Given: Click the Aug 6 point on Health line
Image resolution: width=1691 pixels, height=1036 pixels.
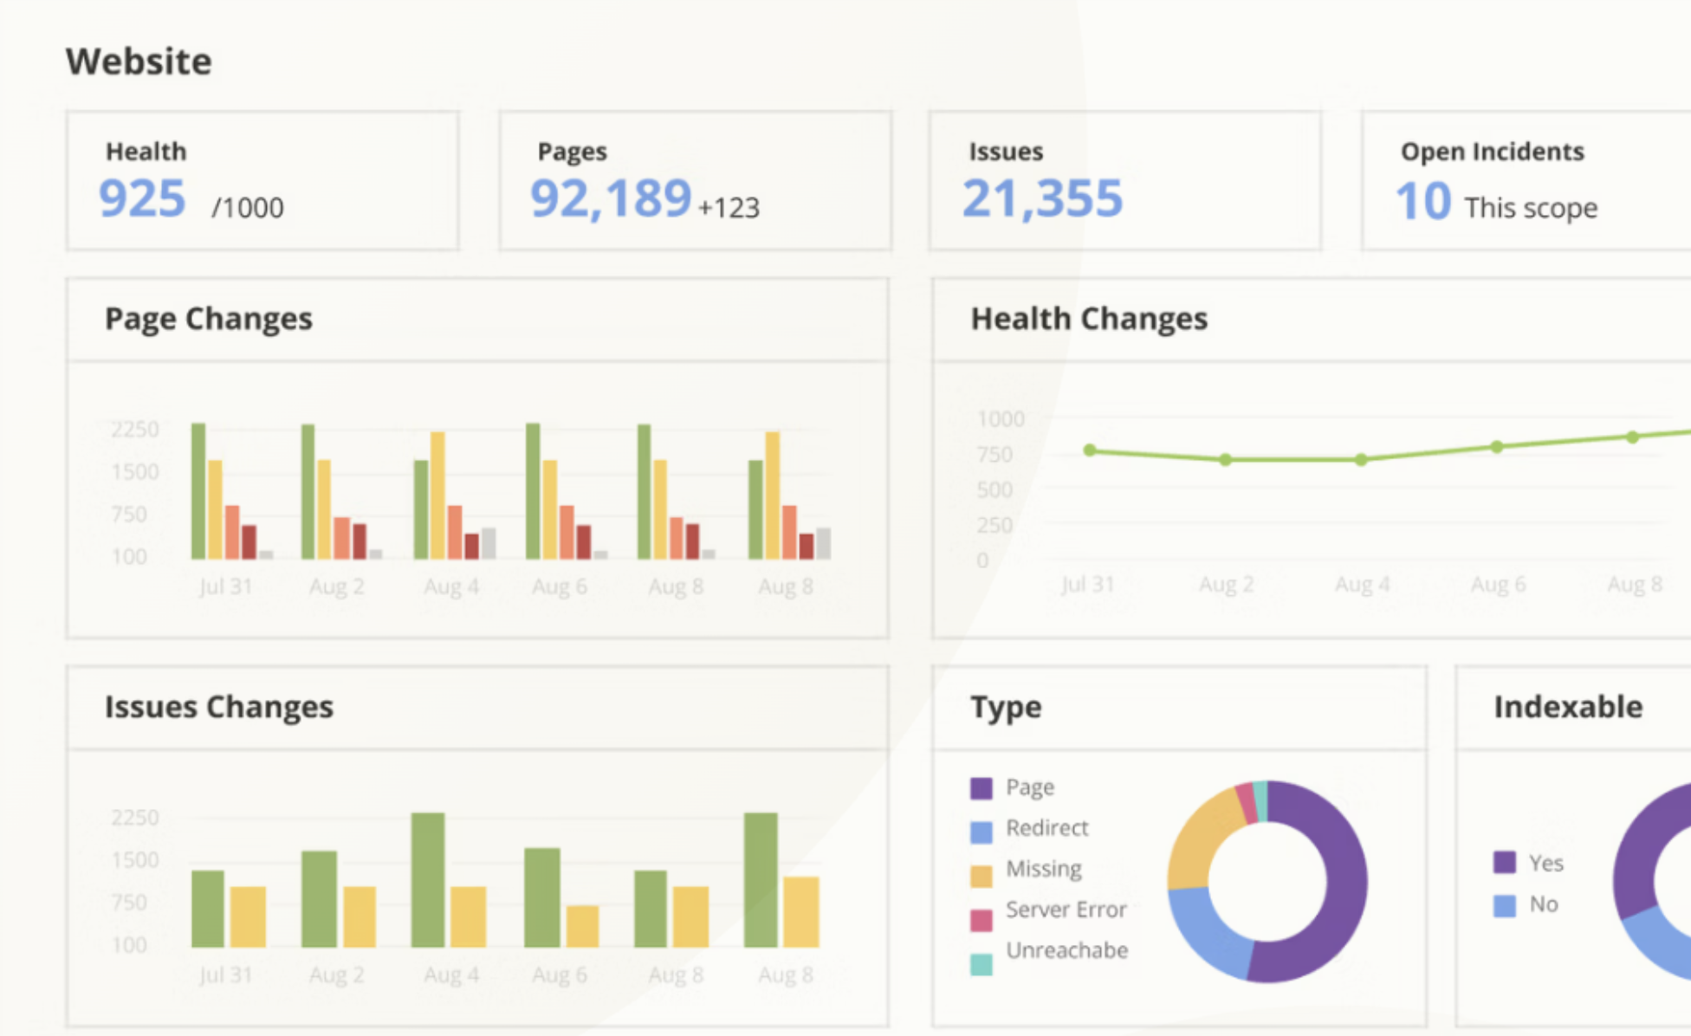Looking at the screenshot, I should click(x=1497, y=447).
